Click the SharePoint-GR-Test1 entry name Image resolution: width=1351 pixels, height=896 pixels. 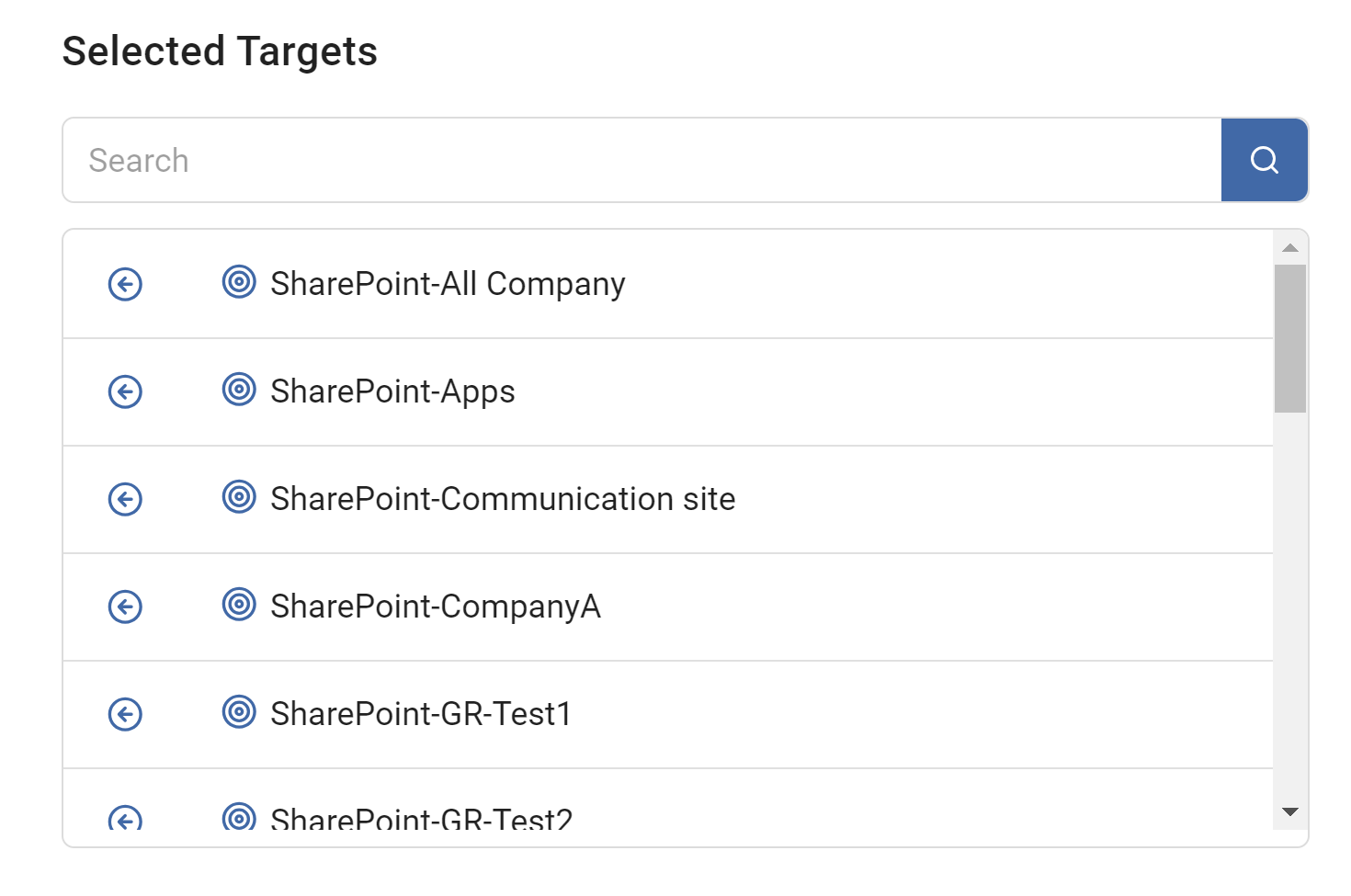(421, 714)
